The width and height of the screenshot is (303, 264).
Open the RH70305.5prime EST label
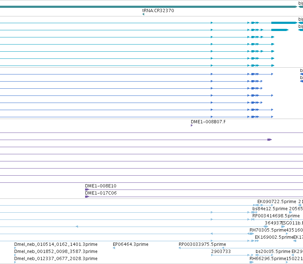click(x=268, y=230)
